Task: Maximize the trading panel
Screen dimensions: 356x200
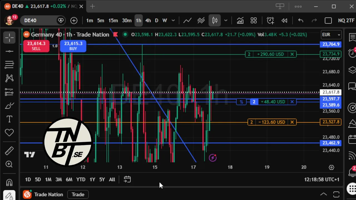Action: click(336, 194)
